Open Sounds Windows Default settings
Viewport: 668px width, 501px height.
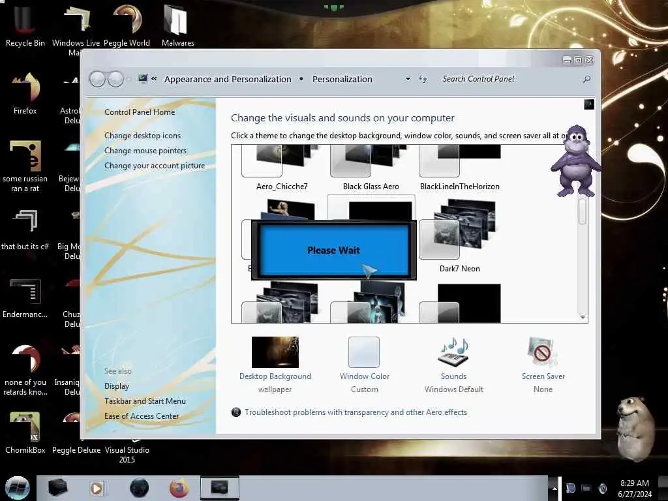[454, 365]
